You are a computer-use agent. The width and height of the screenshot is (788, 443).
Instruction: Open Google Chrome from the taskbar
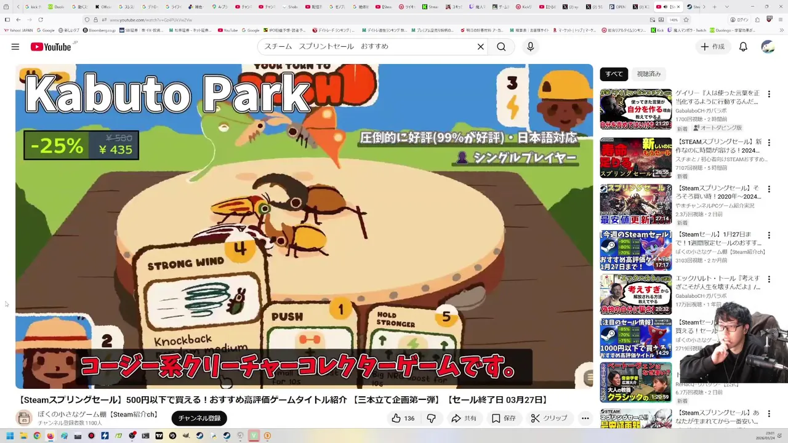click(x=37, y=436)
